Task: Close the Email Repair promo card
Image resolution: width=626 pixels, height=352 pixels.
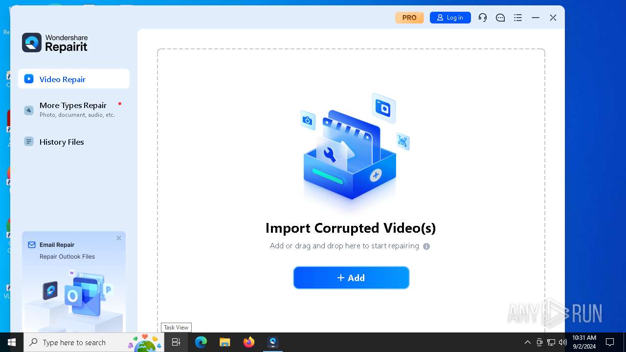Action: [x=119, y=238]
